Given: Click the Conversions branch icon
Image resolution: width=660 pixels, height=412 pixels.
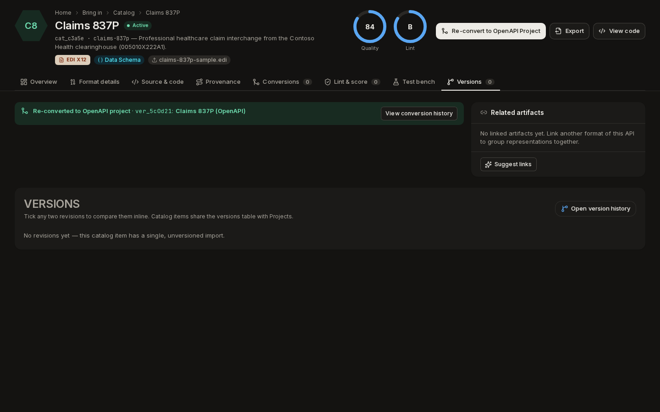Looking at the screenshot, I should 256,82.
